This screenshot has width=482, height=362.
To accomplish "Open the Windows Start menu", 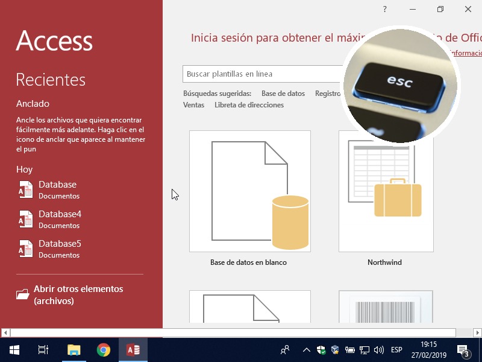I will pyautogui.click(x=14, y=350).
